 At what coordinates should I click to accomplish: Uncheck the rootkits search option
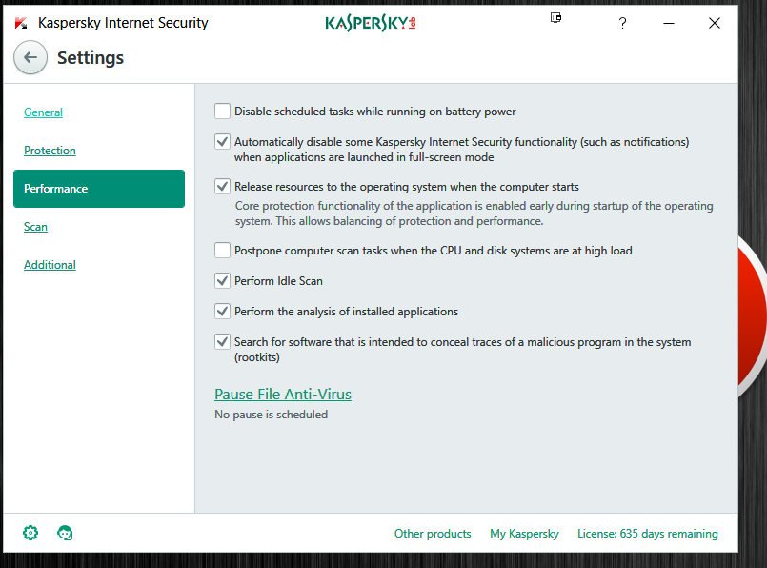[222, 341]
